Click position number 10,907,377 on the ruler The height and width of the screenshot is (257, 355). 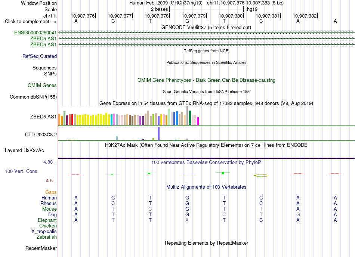point(120,16)
